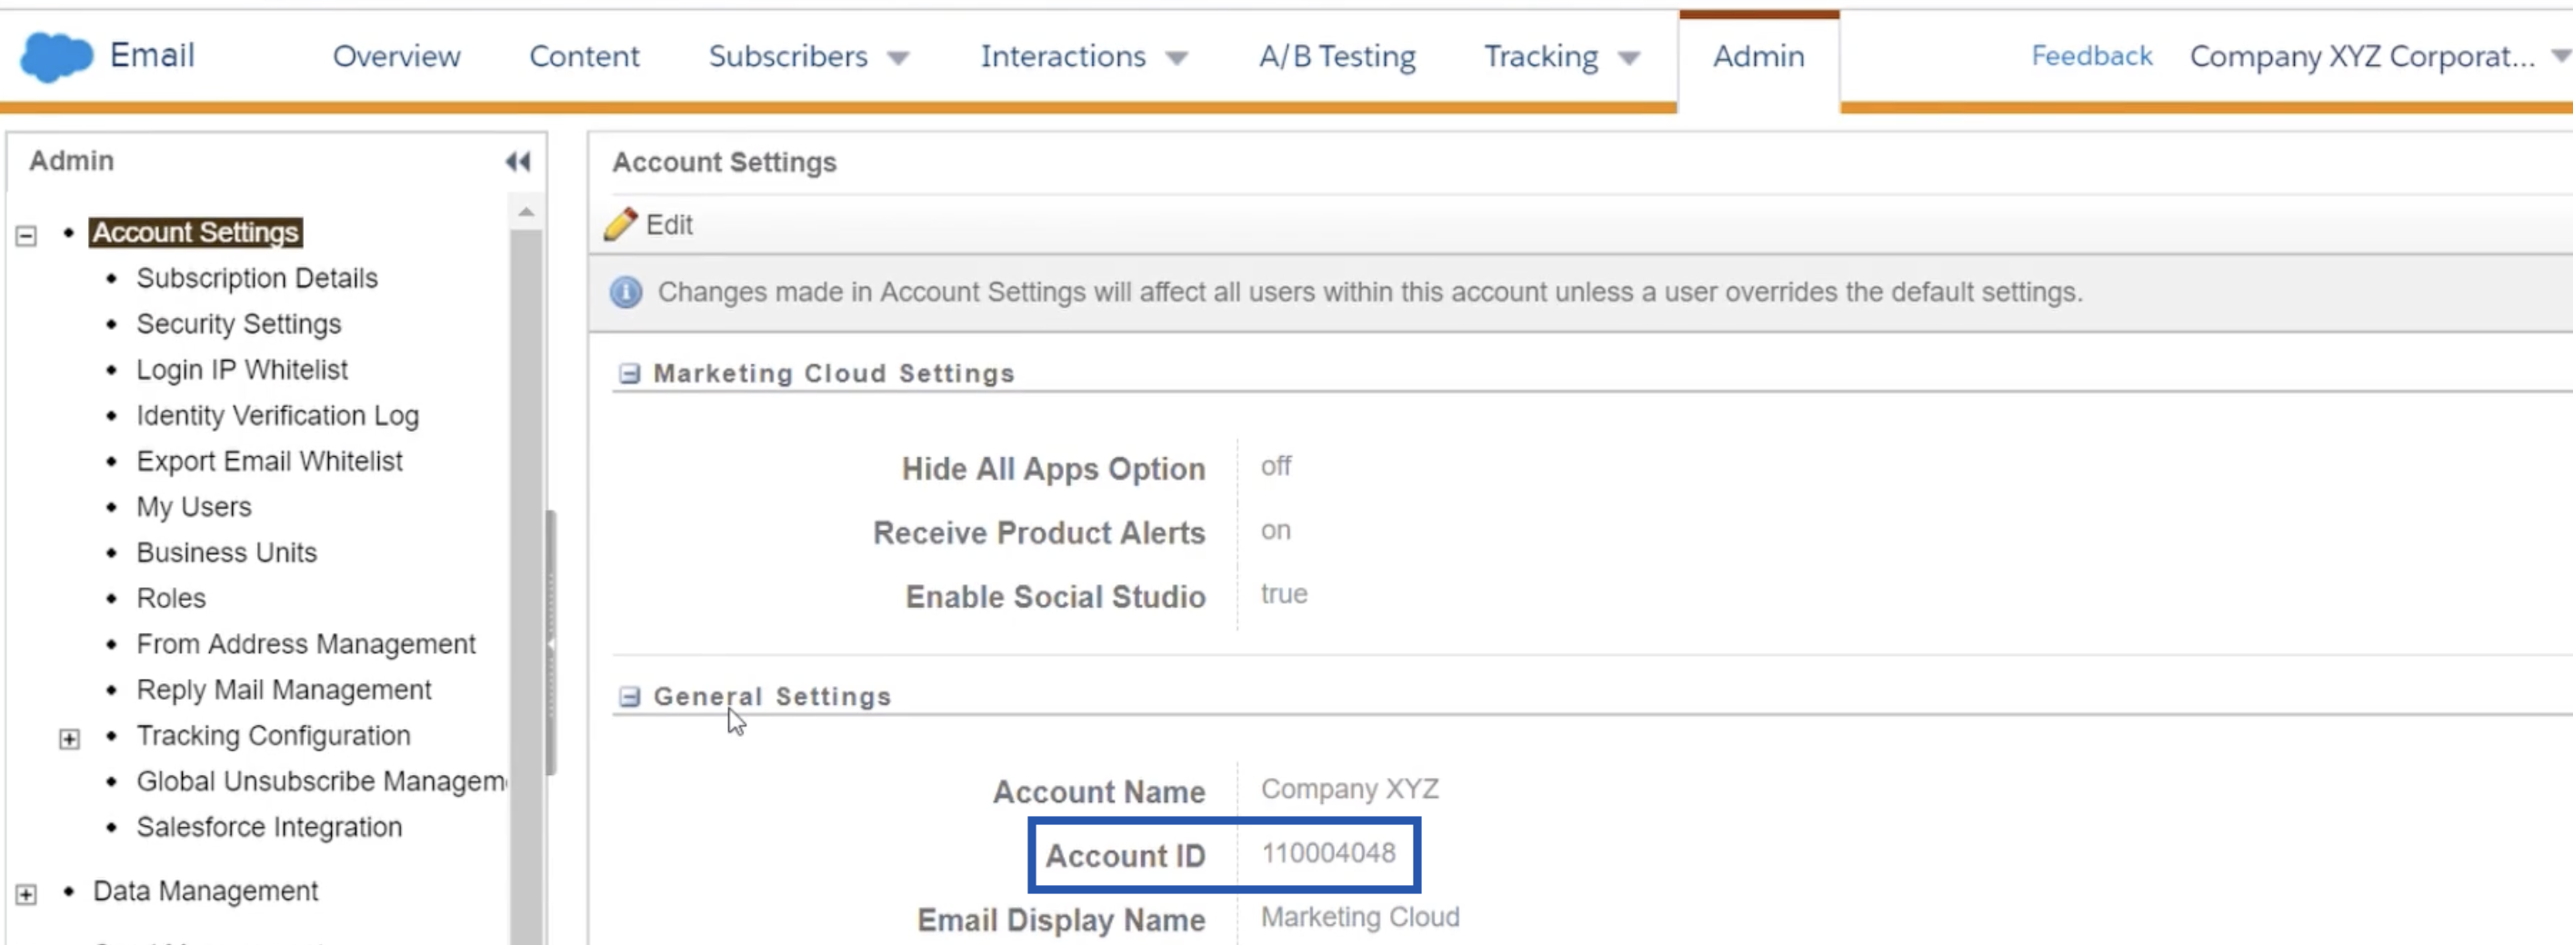Click the Edit pencil icon
Viewport: 2573px width, 945px height.
pos(620,224)
